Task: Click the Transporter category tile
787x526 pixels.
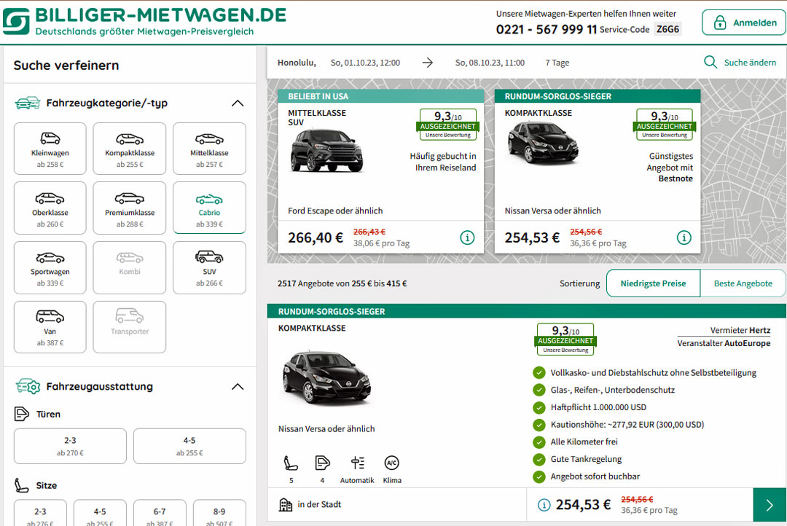Action: tap(130, 327)
